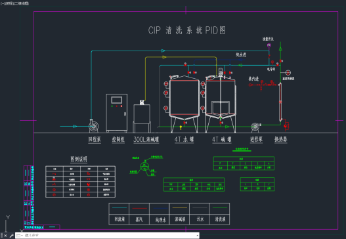Select the 污水 legend cell
Viewport: 346px width, 239px height.
point(200,219)
